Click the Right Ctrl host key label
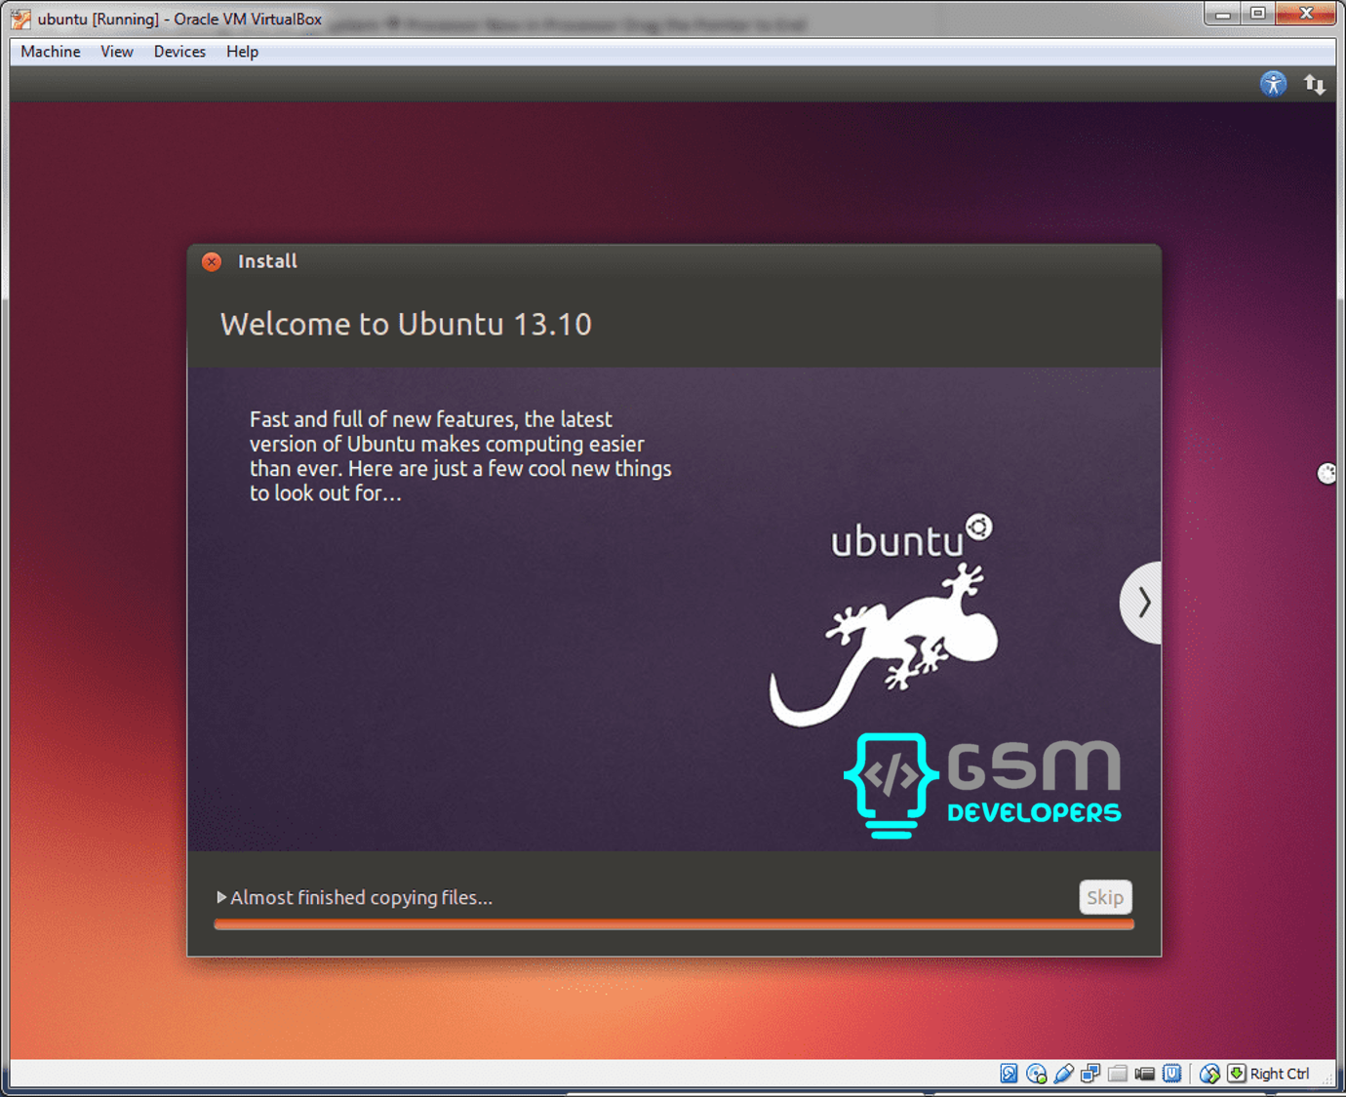1346x1097 pixels. click(1280, 1074)
